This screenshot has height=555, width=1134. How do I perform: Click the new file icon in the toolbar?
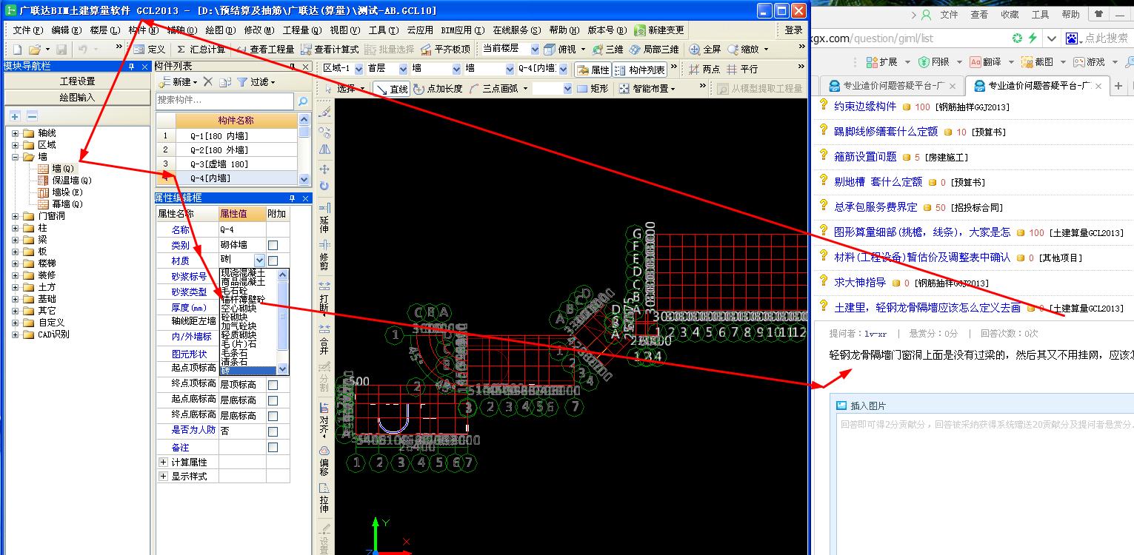pos(17,49)
